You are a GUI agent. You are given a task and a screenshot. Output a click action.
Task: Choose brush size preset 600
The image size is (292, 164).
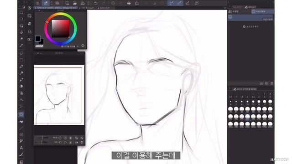(230, 124)
